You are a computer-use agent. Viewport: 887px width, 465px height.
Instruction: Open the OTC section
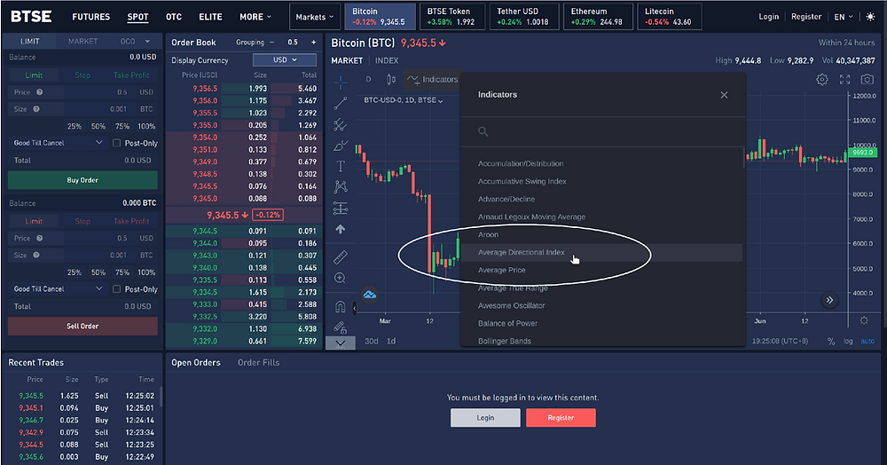point(174,17)
